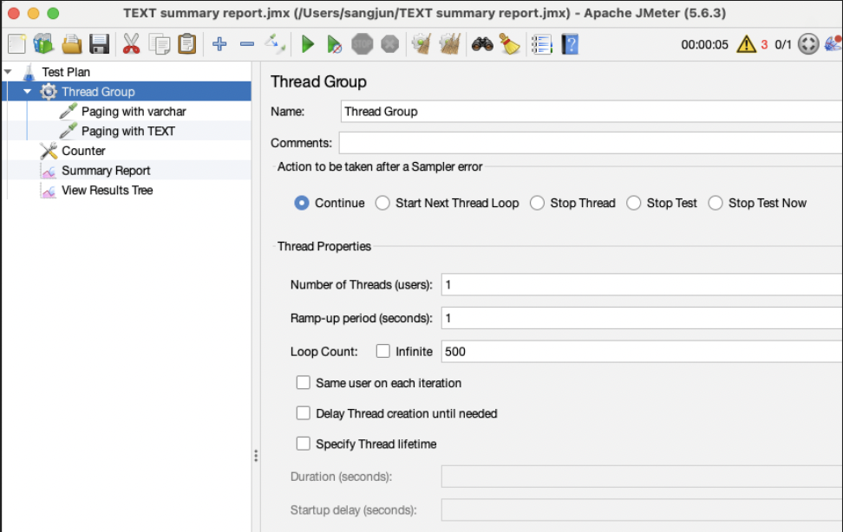Click the Paste clipboard icon
The height and width of the screenshot is (532, 843).
point(187,44)
